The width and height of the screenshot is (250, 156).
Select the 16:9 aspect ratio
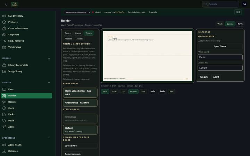(105, 92)
